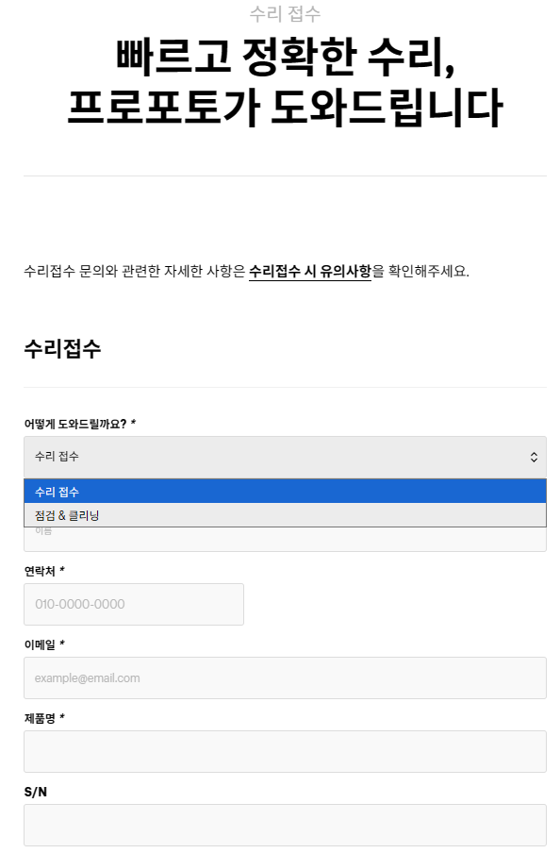This screenshot has width=560, height=853.
Task: Click the 빠르고 정확한 수리 headline
Action: [x=285, y=57]
